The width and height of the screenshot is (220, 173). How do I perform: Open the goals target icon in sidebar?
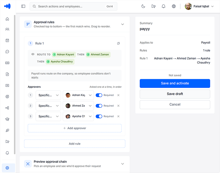(7, 97)
